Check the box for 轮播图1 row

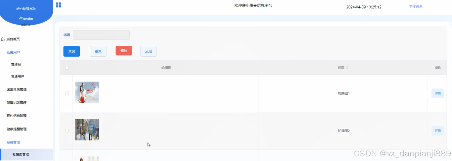click(67, 93)
